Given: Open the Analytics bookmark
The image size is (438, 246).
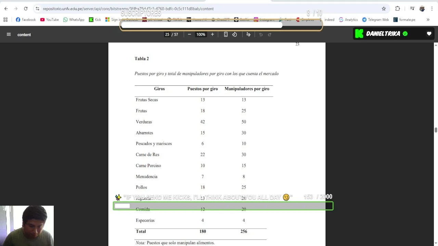Looking at the screenshot, I should (x=348, y=19).
